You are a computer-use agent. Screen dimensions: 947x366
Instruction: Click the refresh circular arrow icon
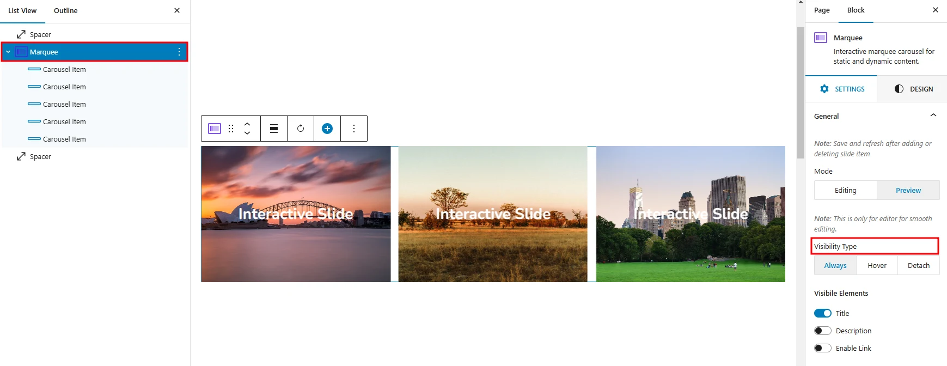coord(301,129)
